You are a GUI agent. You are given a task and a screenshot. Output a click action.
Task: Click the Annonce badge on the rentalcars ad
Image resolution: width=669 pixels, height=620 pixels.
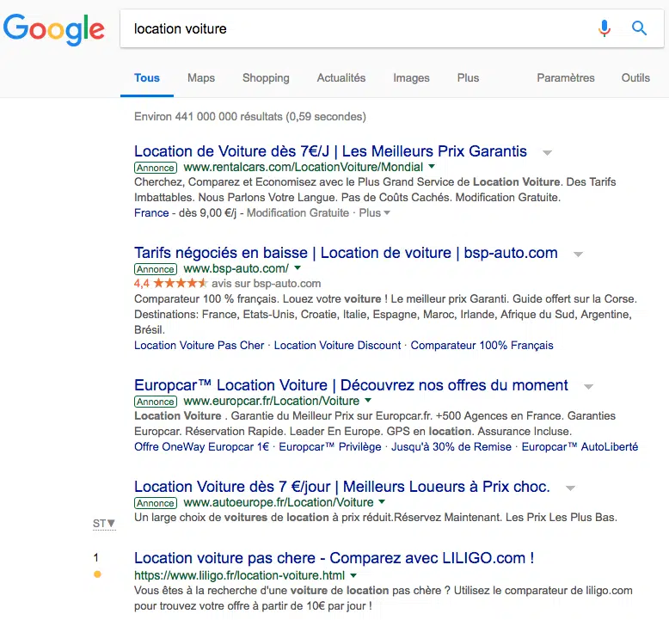(156, 168)
